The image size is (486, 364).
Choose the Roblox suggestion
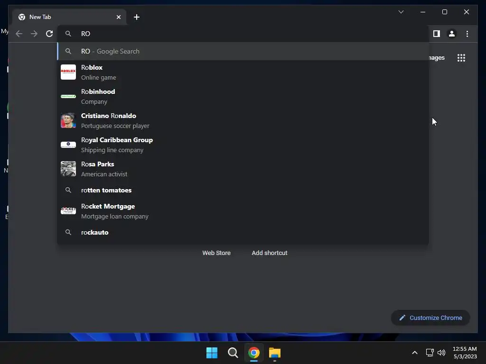tap(243, 72)
